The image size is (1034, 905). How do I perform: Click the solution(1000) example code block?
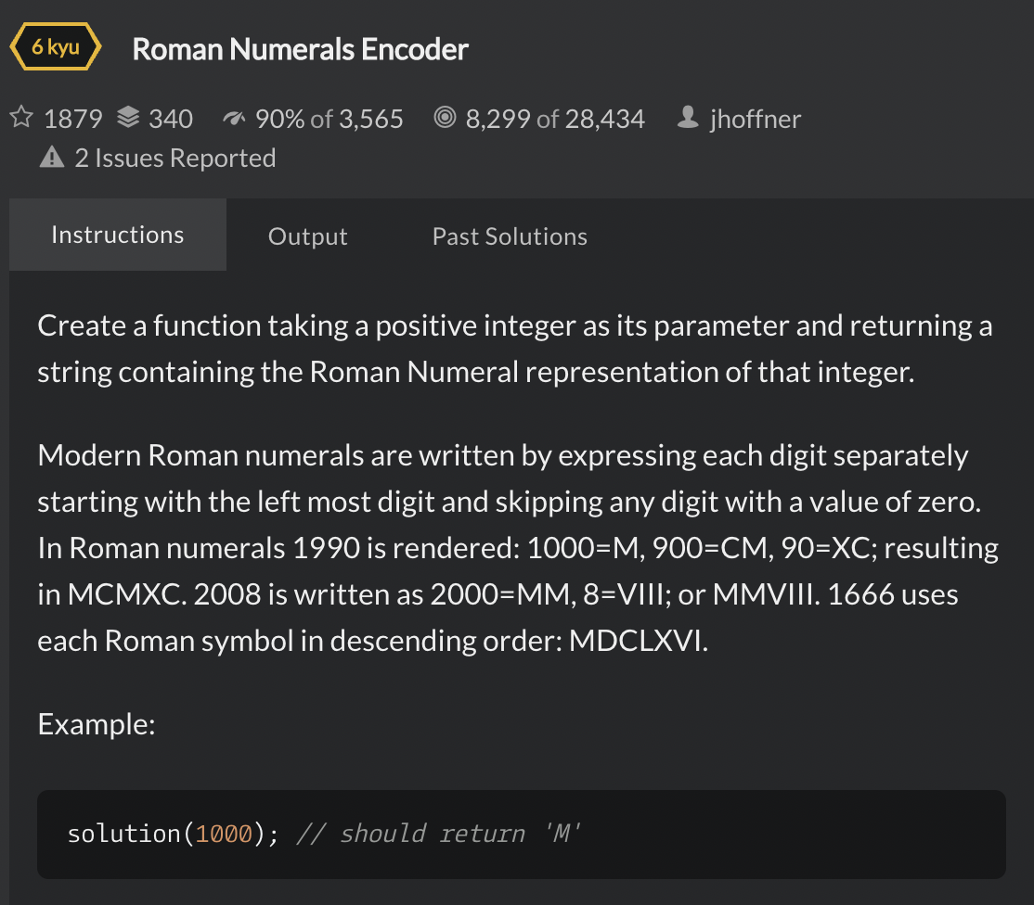click(x=522, y=835)
